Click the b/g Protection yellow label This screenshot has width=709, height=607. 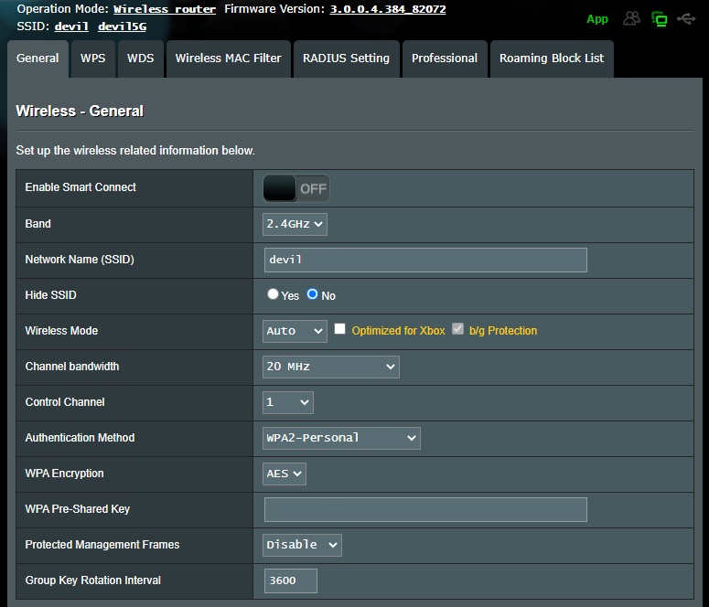pyautogui.click(x=503, y=331)
